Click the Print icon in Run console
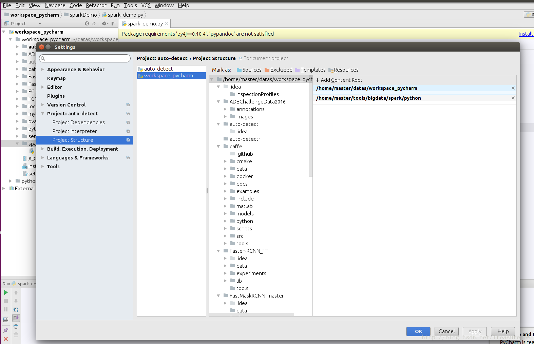Viewport: 534px width, 344px height. [16, 326]
